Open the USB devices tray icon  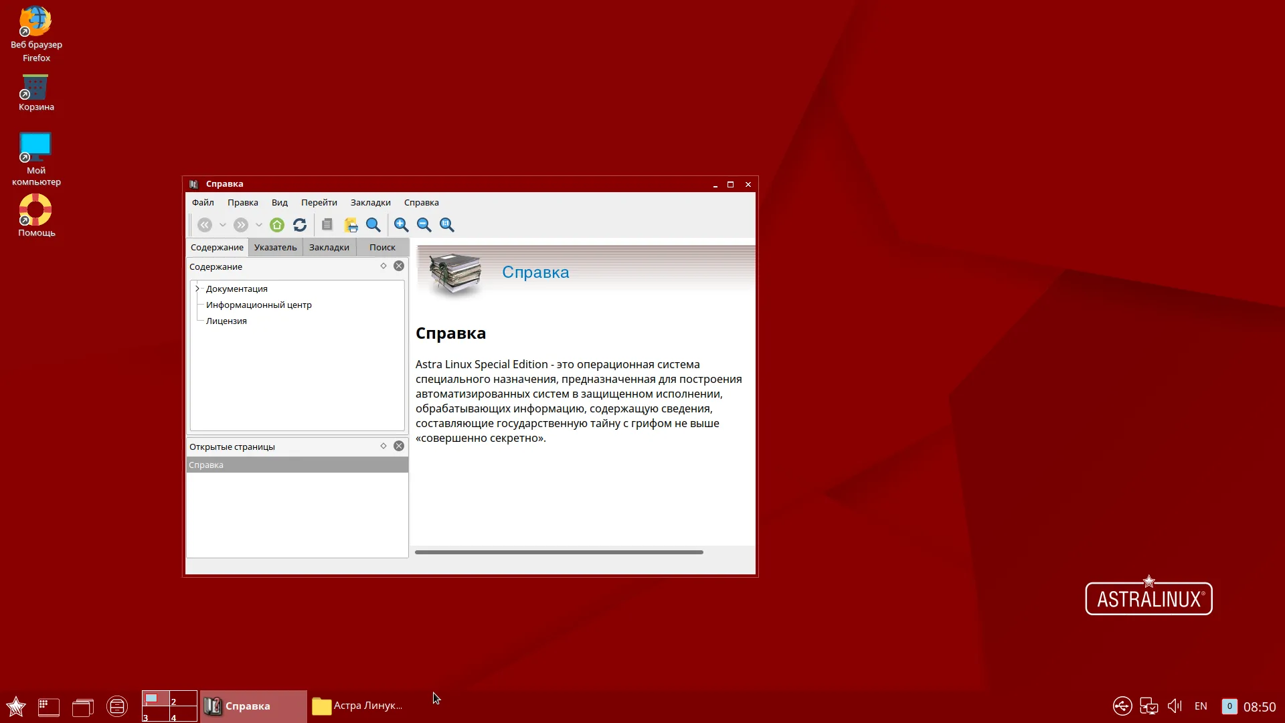(1122, 706)
